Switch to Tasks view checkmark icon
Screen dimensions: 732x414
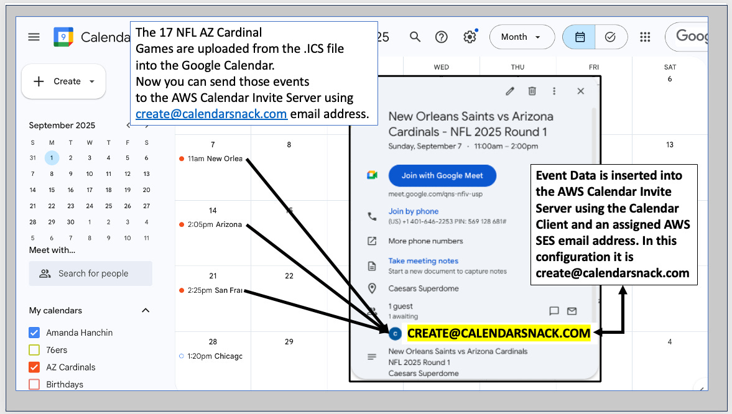tap(610, 37)
